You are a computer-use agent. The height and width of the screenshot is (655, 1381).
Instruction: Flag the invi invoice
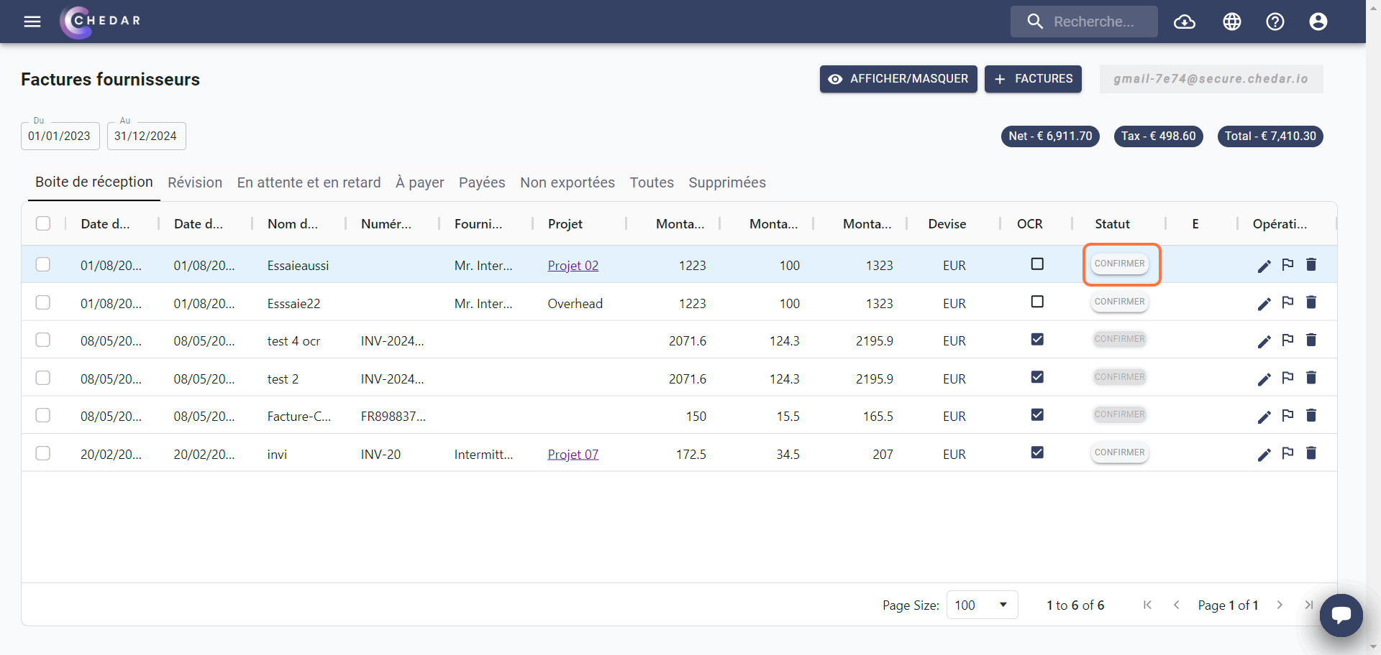1288,453
